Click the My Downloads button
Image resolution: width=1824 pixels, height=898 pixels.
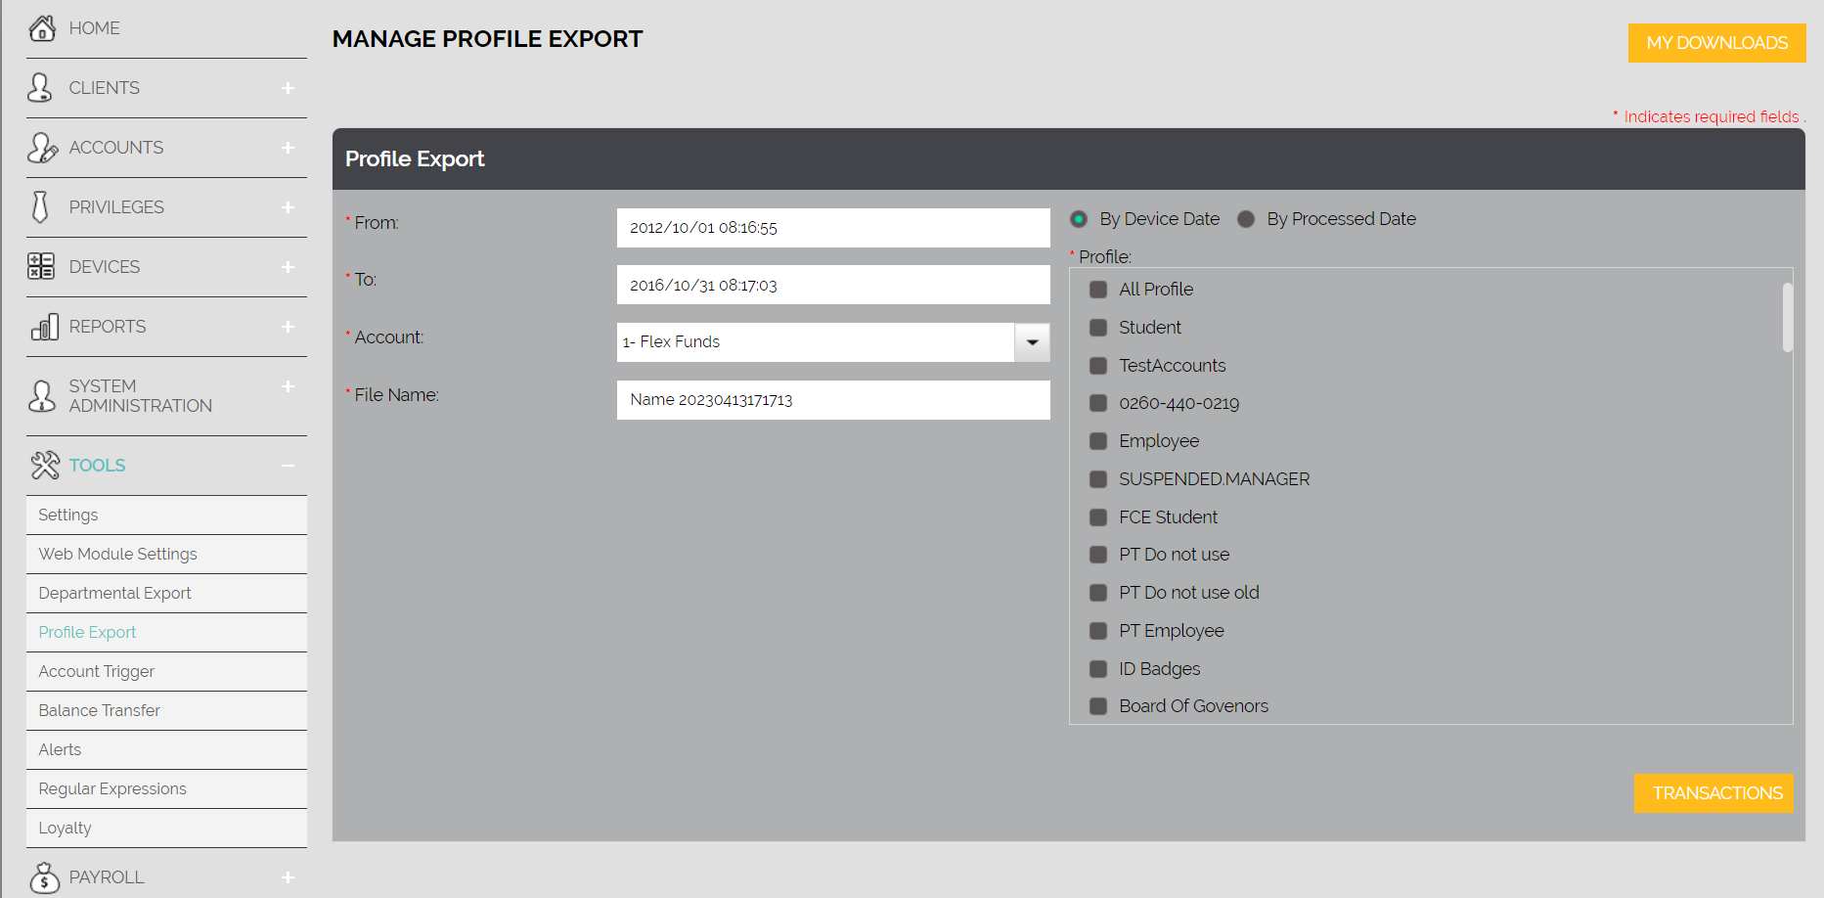coord(1716,43)
